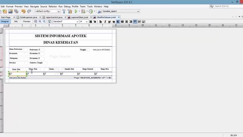The image size is (243, 137).
Task: Expand the Debug Project arrow dropdown
Action: 87,11
